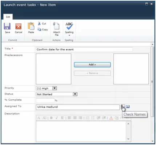The height and width of the screenshot is (145, 156).
Task: Click the form's vertical scrollbar thumb
Action: click(152, 82)
